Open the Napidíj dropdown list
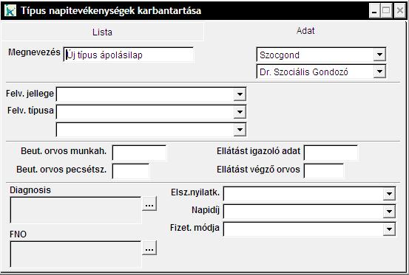Screen dimensions: 409x275 coord(309,212)
